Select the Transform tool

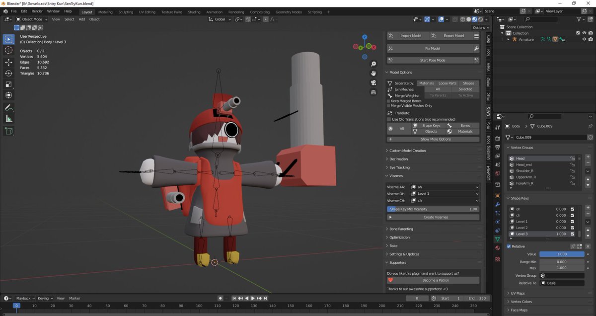(8, 95)
